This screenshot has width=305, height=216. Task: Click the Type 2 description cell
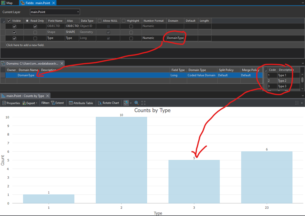[x=288, y=81]
